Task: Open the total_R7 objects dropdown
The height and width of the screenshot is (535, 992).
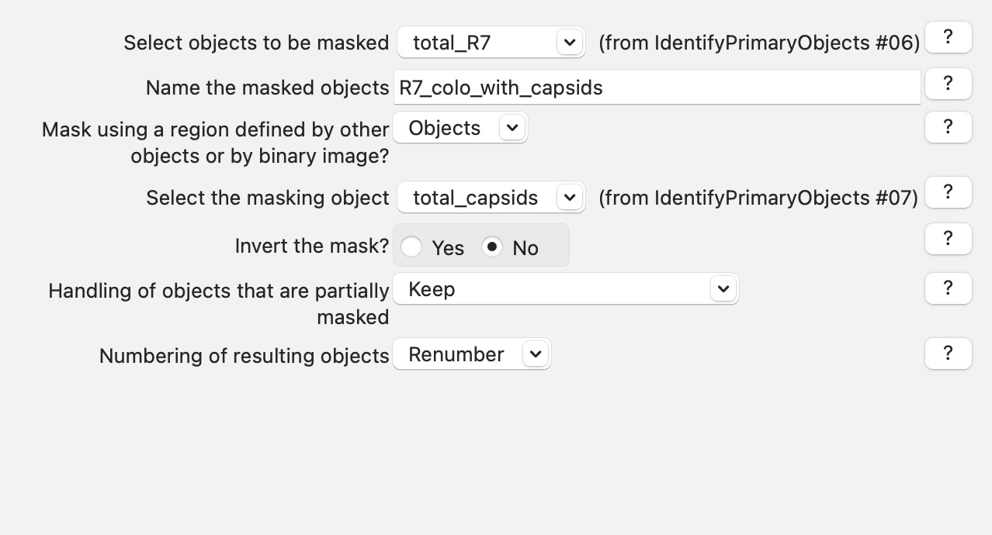Action: pyautogui.click(x=490, y=43)
